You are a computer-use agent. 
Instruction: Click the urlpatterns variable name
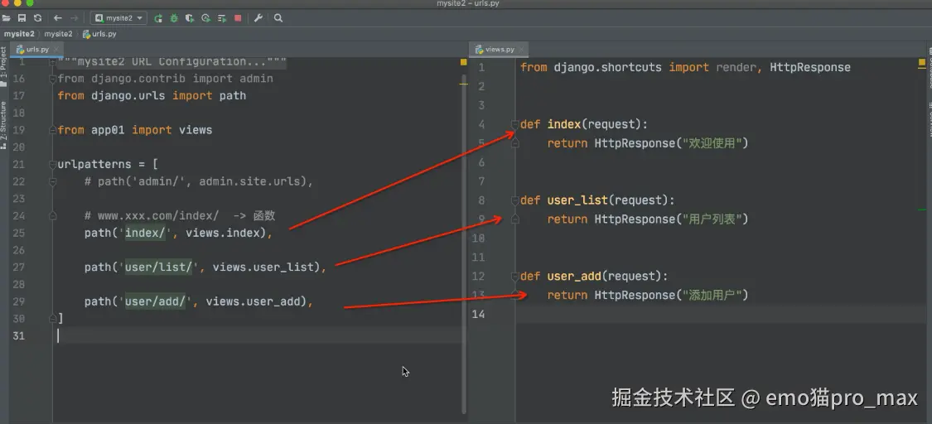94,165
